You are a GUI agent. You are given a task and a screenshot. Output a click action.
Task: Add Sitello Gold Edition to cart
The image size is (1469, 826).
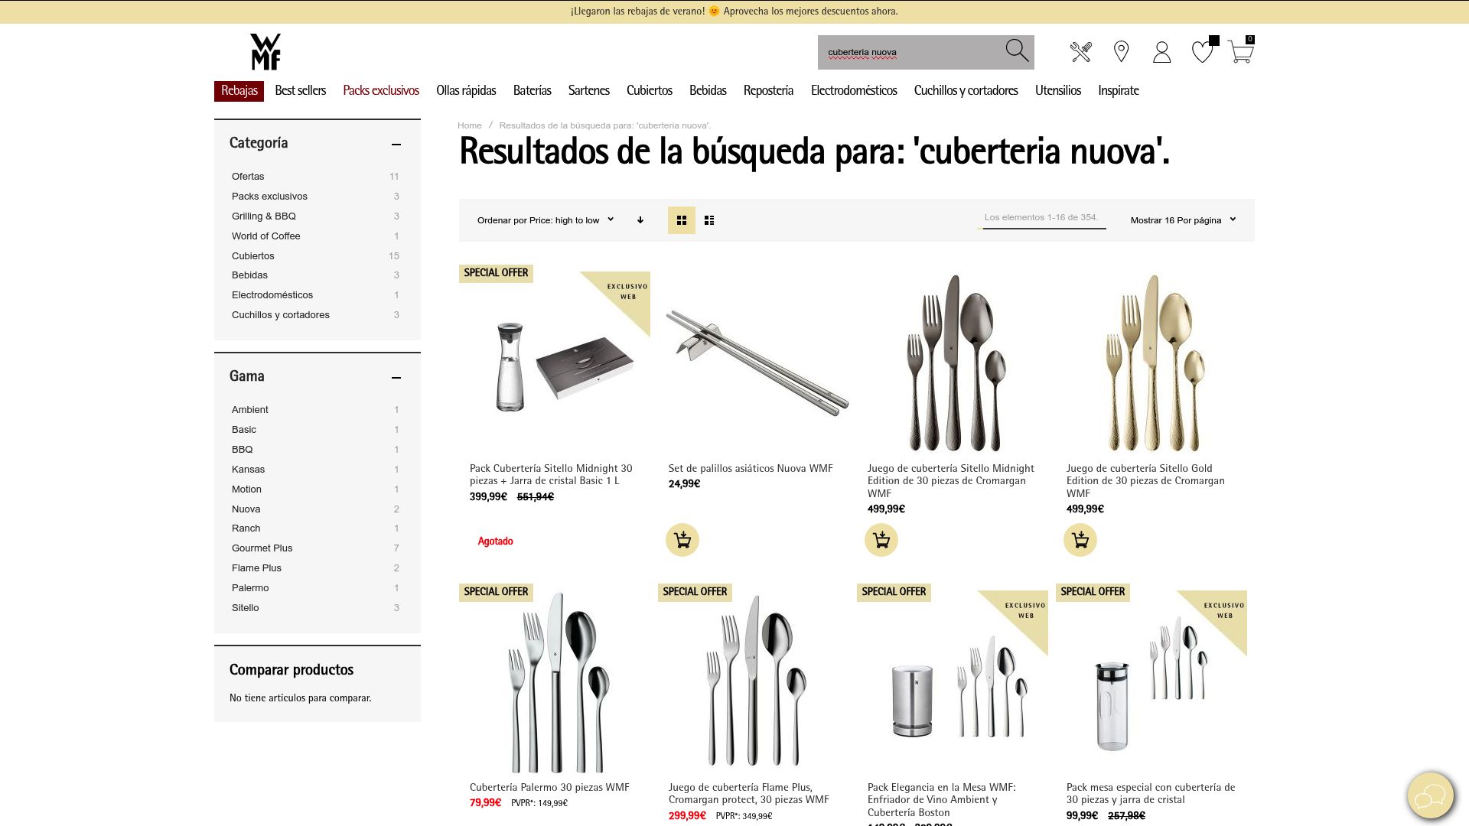(1080, 540)
